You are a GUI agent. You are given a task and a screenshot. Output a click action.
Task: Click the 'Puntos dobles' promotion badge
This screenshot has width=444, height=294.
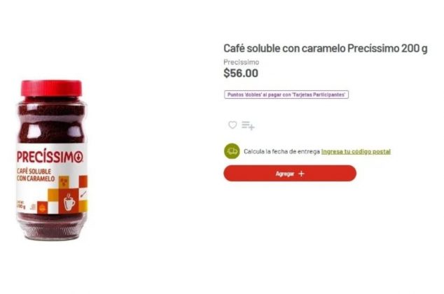286,94
